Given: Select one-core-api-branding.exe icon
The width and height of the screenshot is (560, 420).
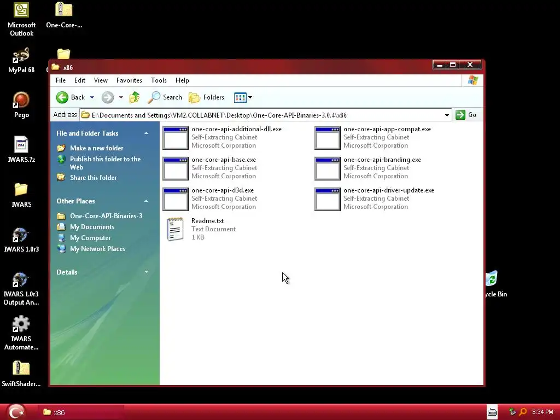Looking at the screenshot, I should coord(328,168).
